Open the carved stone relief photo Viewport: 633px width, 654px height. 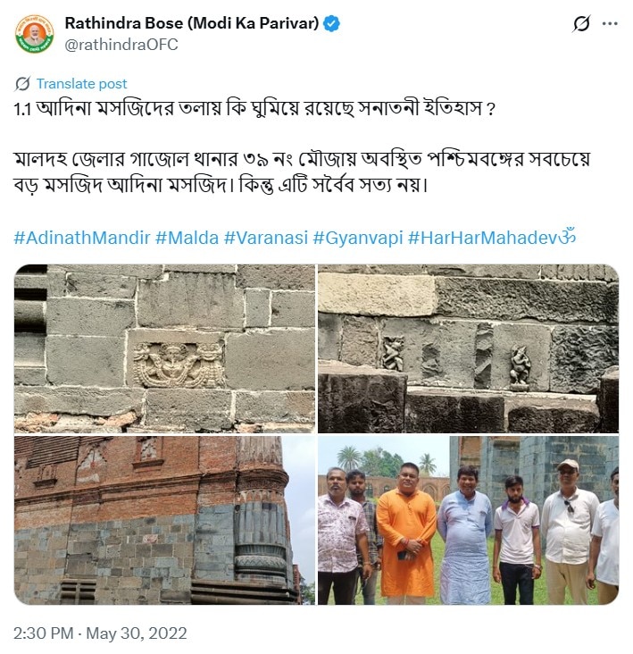pyautogui.click(x=164, y=348)
